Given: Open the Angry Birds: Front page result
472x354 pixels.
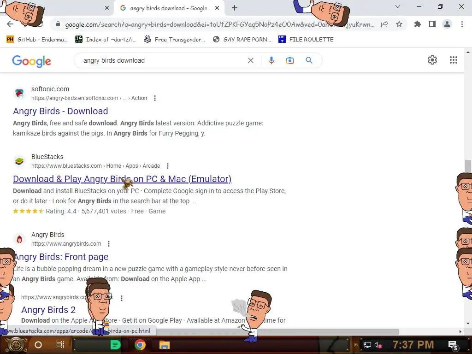Looking at the screenshot, I should tap(61, 257).
